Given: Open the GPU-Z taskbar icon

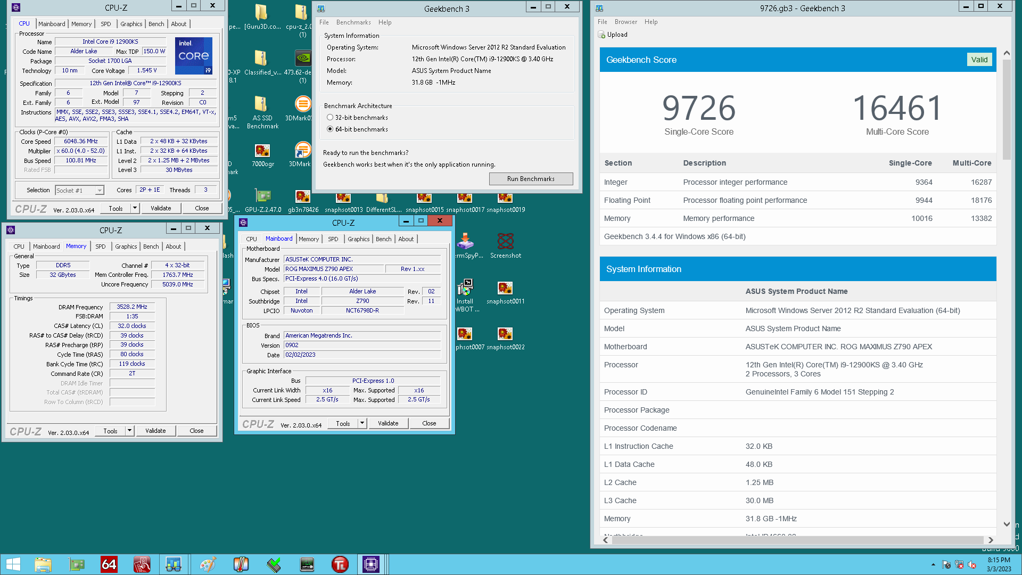Looking at the screenshot, I should [76, 564].
